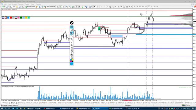Screen dimensions: 196x110
Task: Open the Terminal panel icon
Action: point(20,7)
